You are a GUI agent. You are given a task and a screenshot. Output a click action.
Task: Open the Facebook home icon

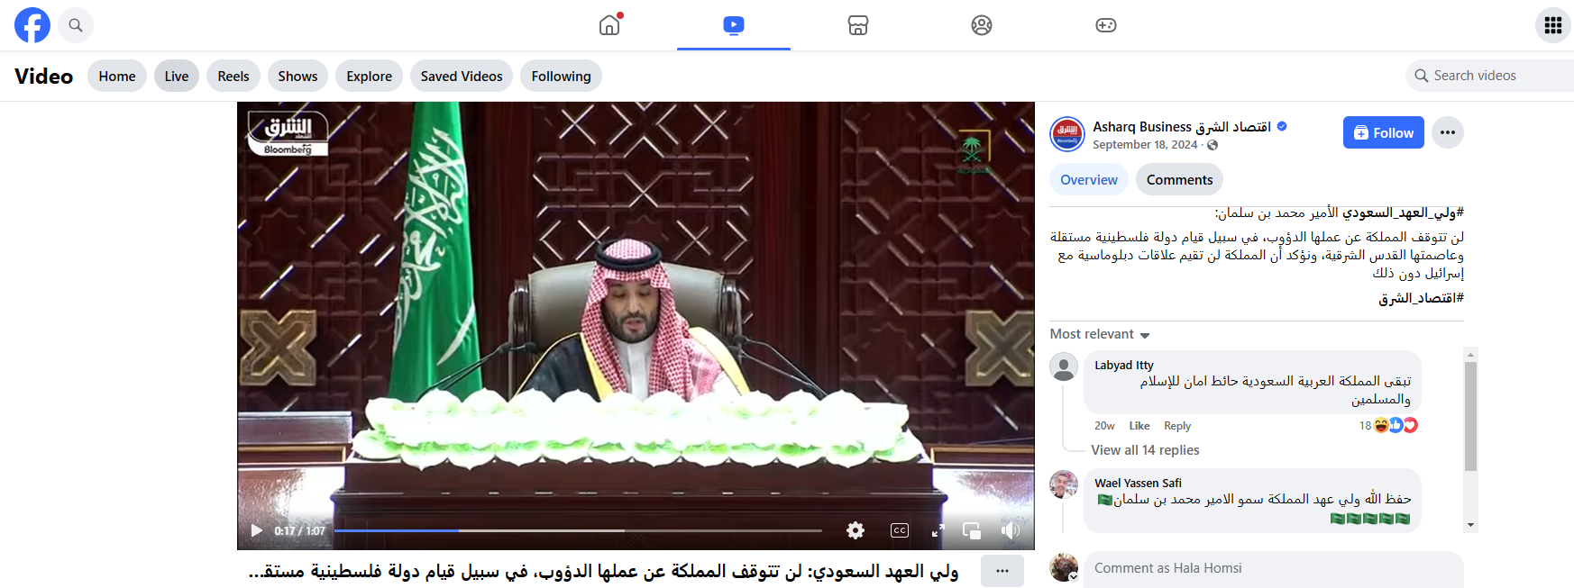pyautogui.click(x=610, y=24)
